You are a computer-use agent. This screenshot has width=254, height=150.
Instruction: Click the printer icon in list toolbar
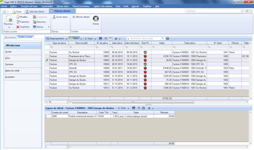click(x=105, y=39)
